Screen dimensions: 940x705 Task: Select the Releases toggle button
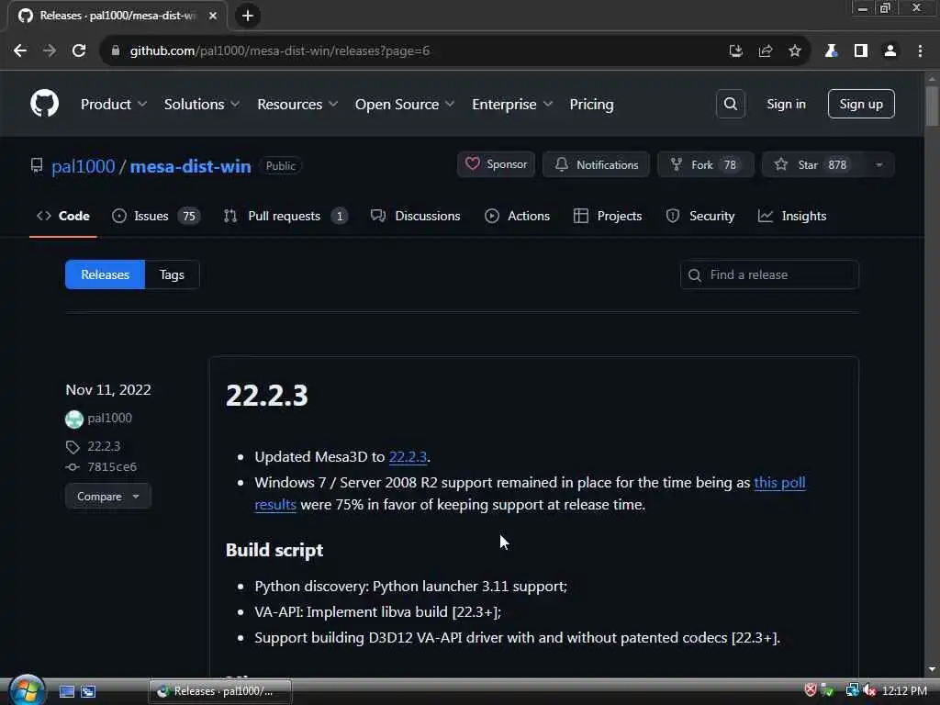pos(105,274)
